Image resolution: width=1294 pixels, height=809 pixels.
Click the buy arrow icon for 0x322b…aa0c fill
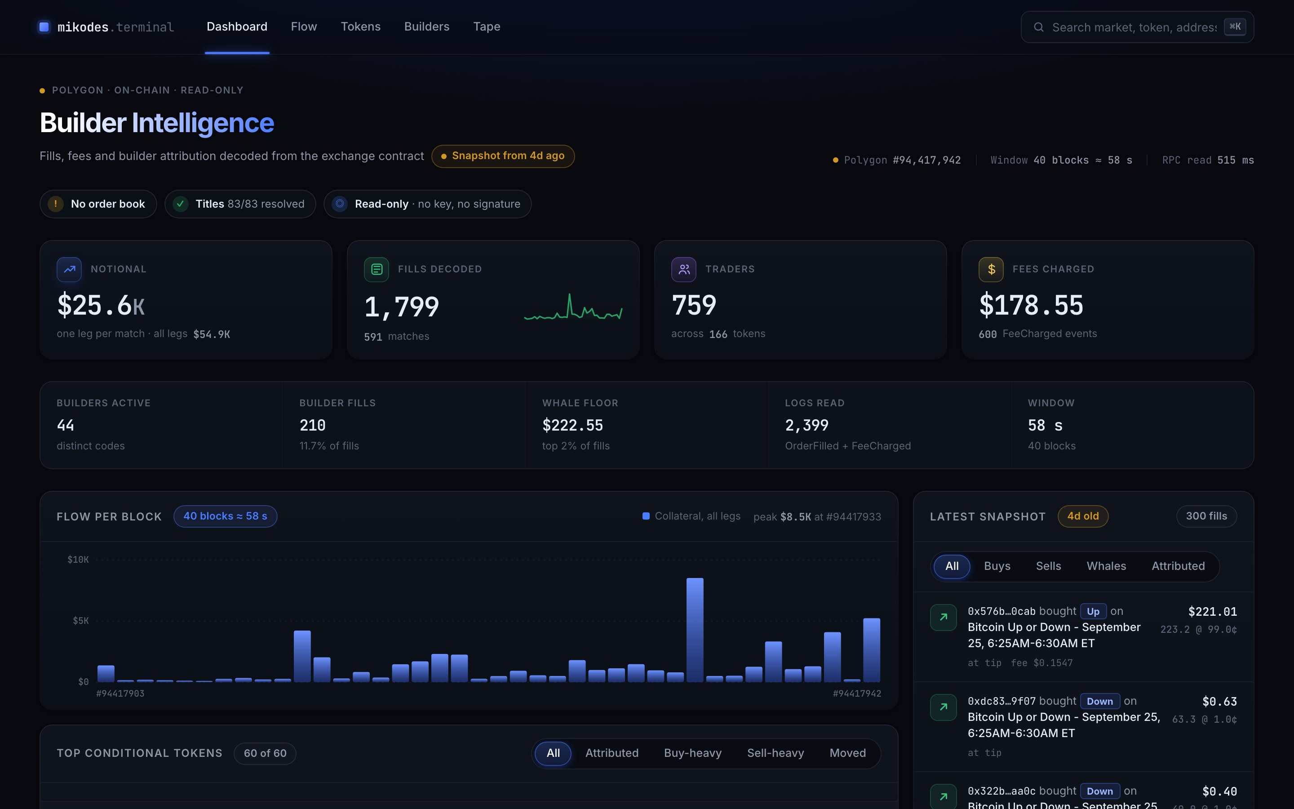click(x=943, y=797)
